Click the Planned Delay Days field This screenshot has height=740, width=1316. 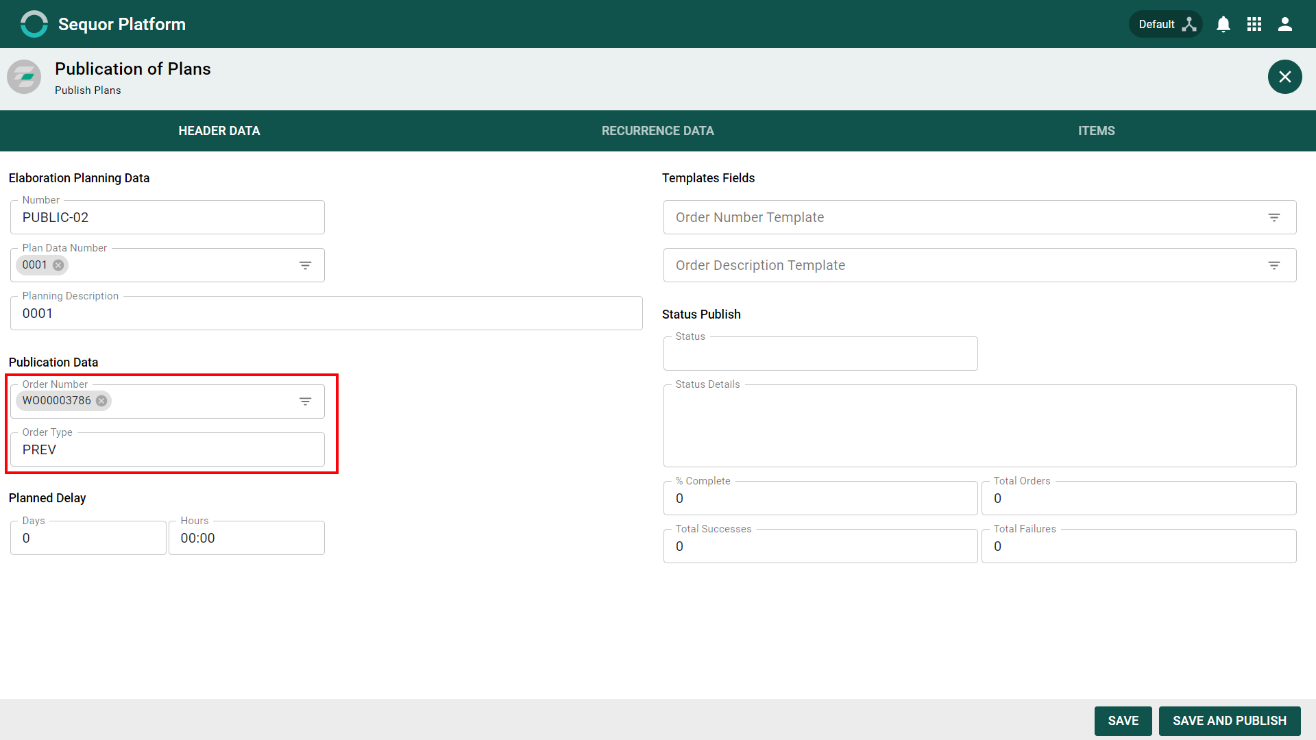(88, 538)
